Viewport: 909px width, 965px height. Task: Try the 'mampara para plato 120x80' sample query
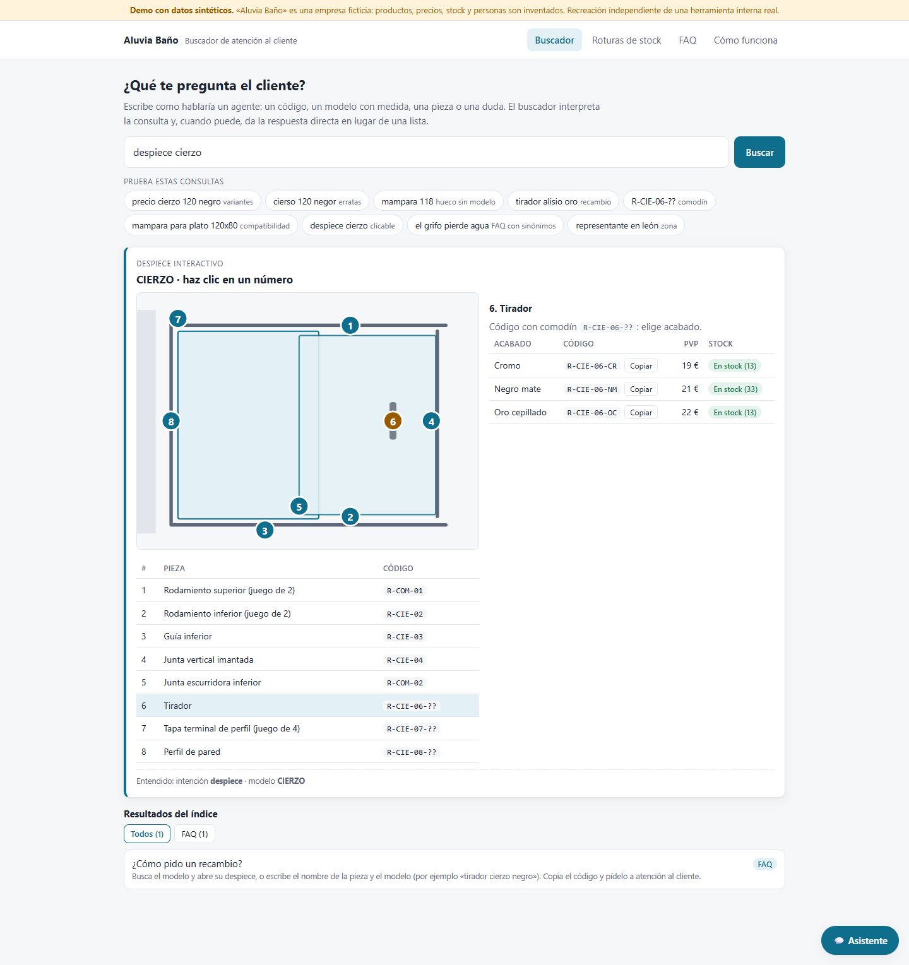[x=211, y=225]
